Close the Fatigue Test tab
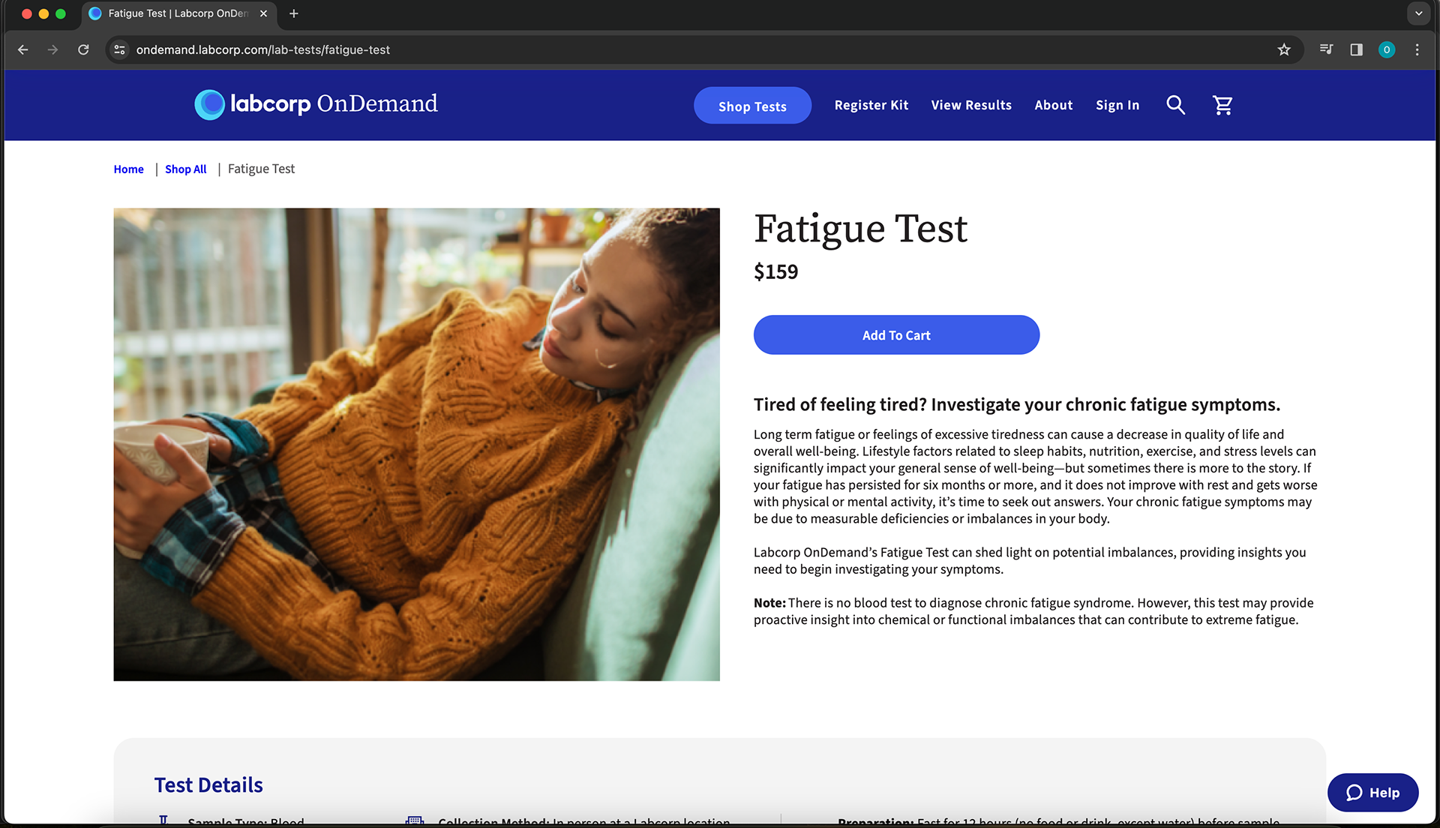This screenshot has width=1440, height=828. coord(263,13)
